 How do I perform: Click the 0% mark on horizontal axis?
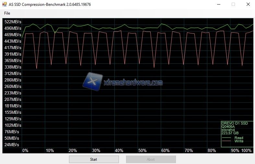click(x=25, y=151)
